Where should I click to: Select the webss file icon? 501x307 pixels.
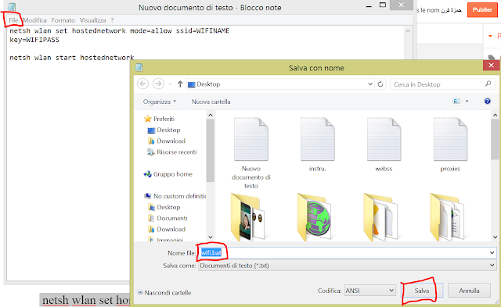[384, 145]
